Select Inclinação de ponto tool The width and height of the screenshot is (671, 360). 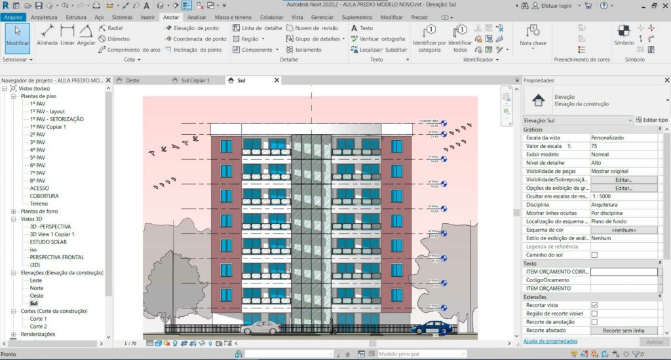193,50
